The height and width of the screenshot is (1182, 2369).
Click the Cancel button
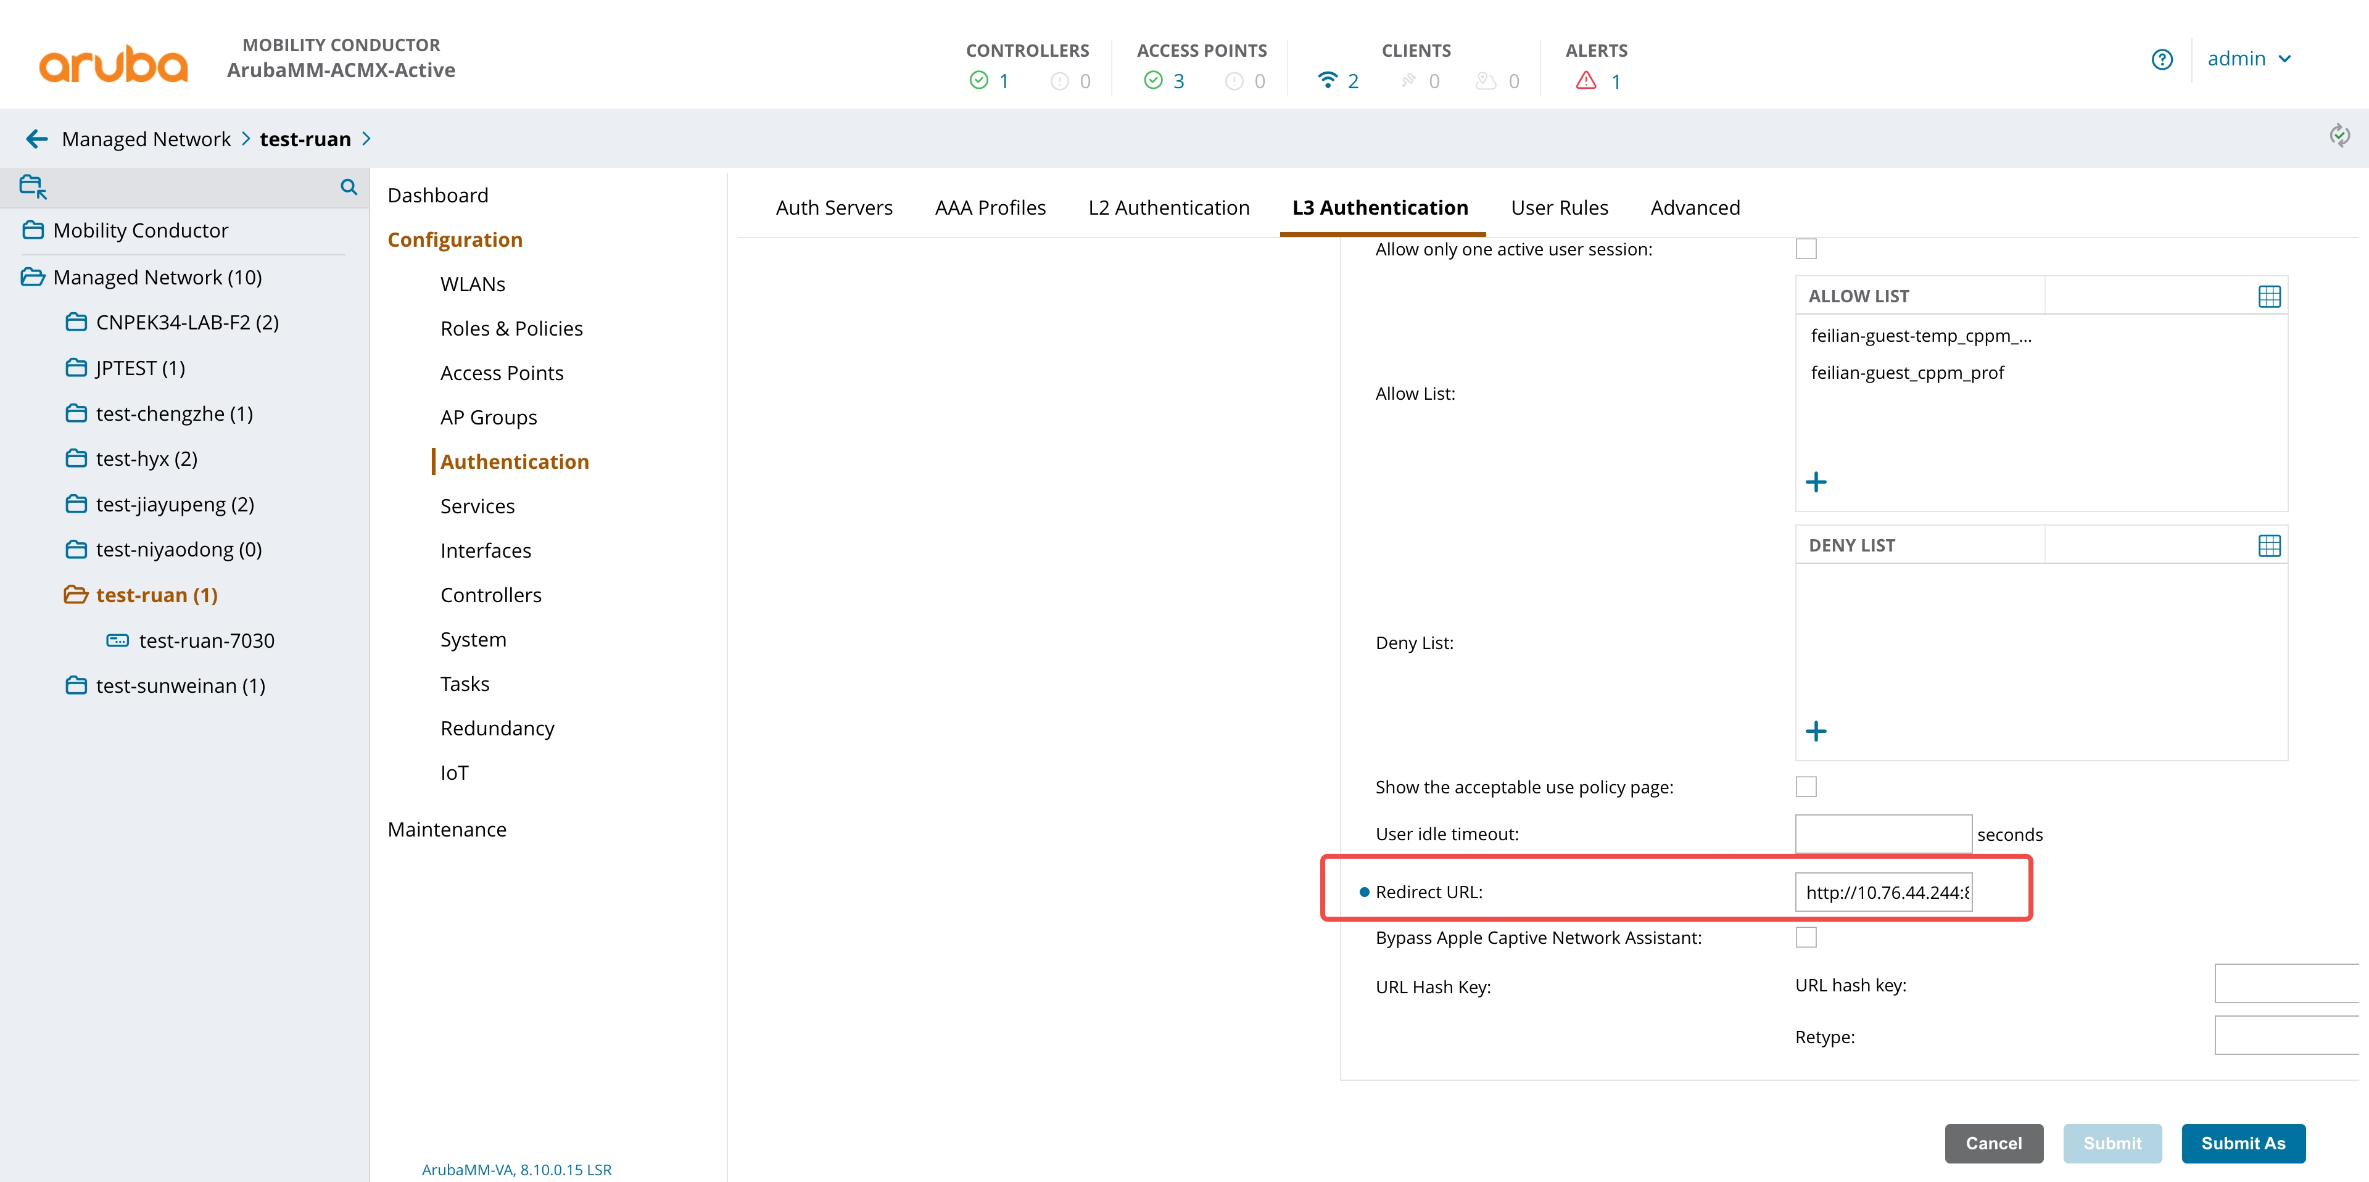click(1994, 1143)
